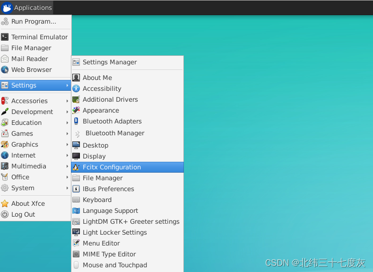Screen dimensions: 373x272
Task: Open Menu Editor entry
Action: click(128, 243)
